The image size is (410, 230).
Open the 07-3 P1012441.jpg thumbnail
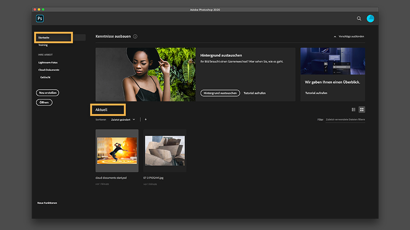(x=165, y=151)
